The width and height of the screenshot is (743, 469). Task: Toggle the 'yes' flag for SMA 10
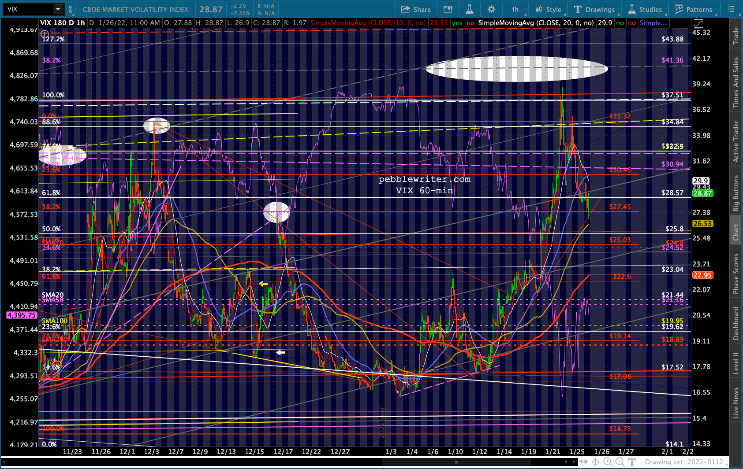(457, 23)
